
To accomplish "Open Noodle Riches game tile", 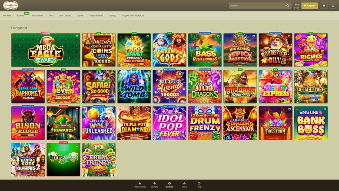I will click(311, 50).
